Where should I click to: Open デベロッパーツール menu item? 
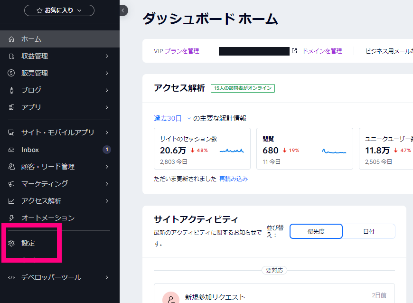click(60, 277)
